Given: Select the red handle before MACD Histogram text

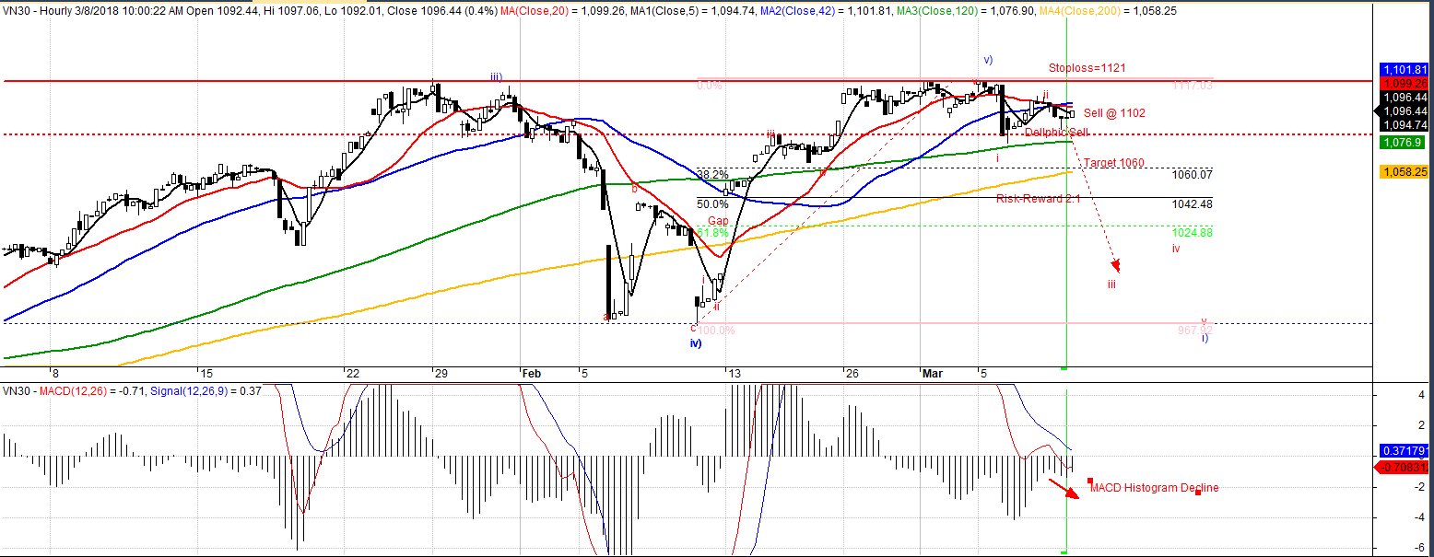Looking at the screenshot, I should [x=1090, y=481].
